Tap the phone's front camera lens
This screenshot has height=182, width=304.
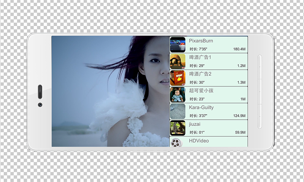point(40,105)
